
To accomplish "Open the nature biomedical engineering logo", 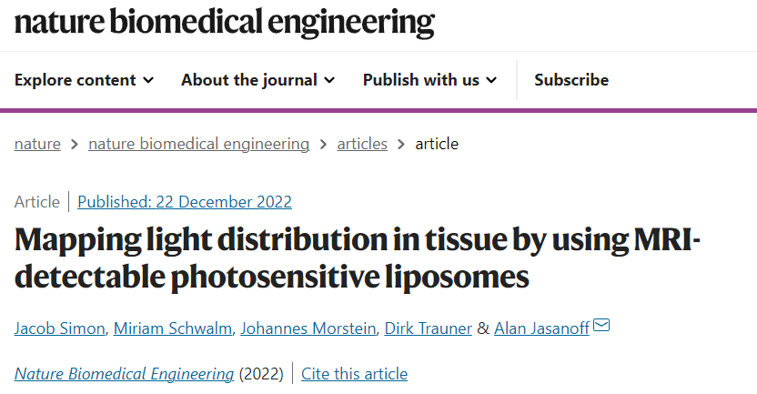I will 225,22.
